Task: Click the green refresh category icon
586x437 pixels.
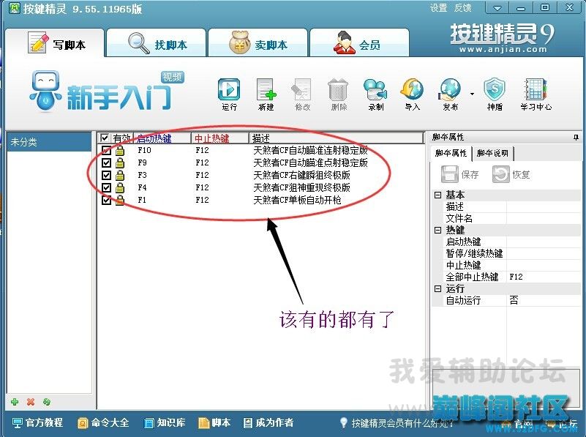Action: 47,402
